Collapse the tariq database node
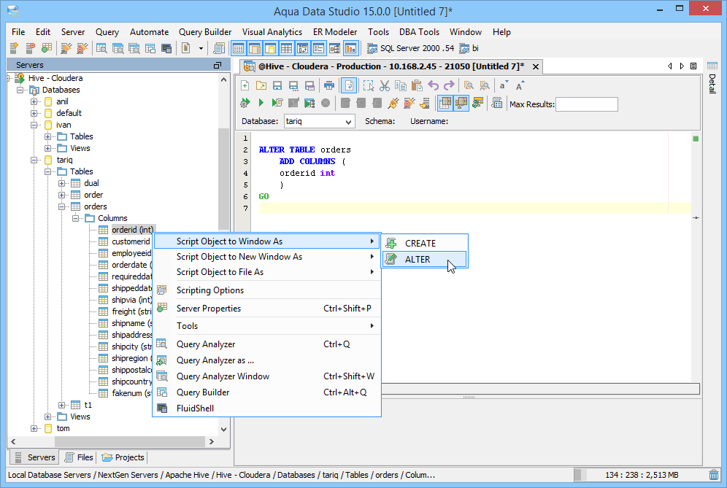 coord(34,160)
